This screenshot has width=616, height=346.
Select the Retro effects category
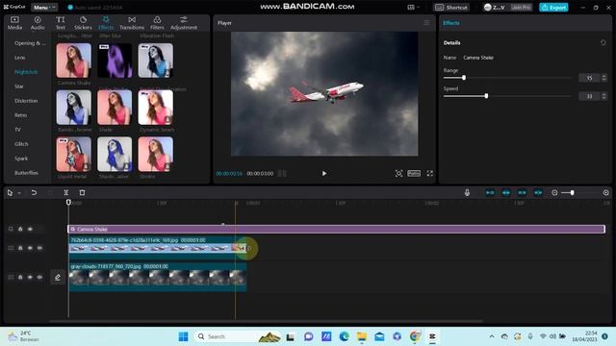coord(20,115)
